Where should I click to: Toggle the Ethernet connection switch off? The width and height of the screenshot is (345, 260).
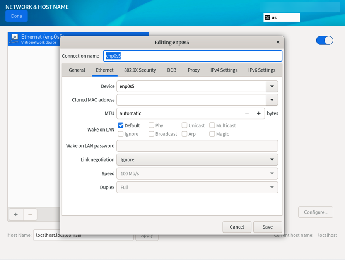324,40
